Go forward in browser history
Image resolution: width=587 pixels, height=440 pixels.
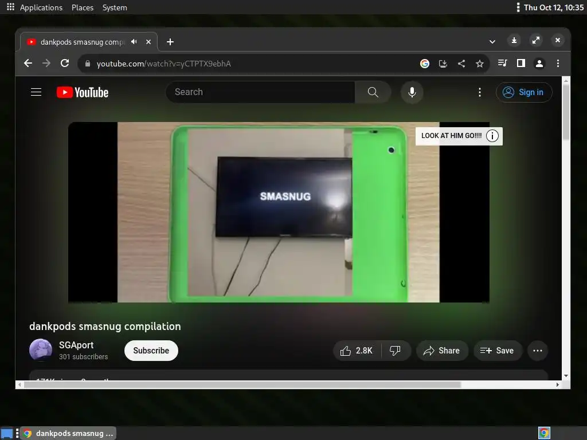[x=46, y=63]
